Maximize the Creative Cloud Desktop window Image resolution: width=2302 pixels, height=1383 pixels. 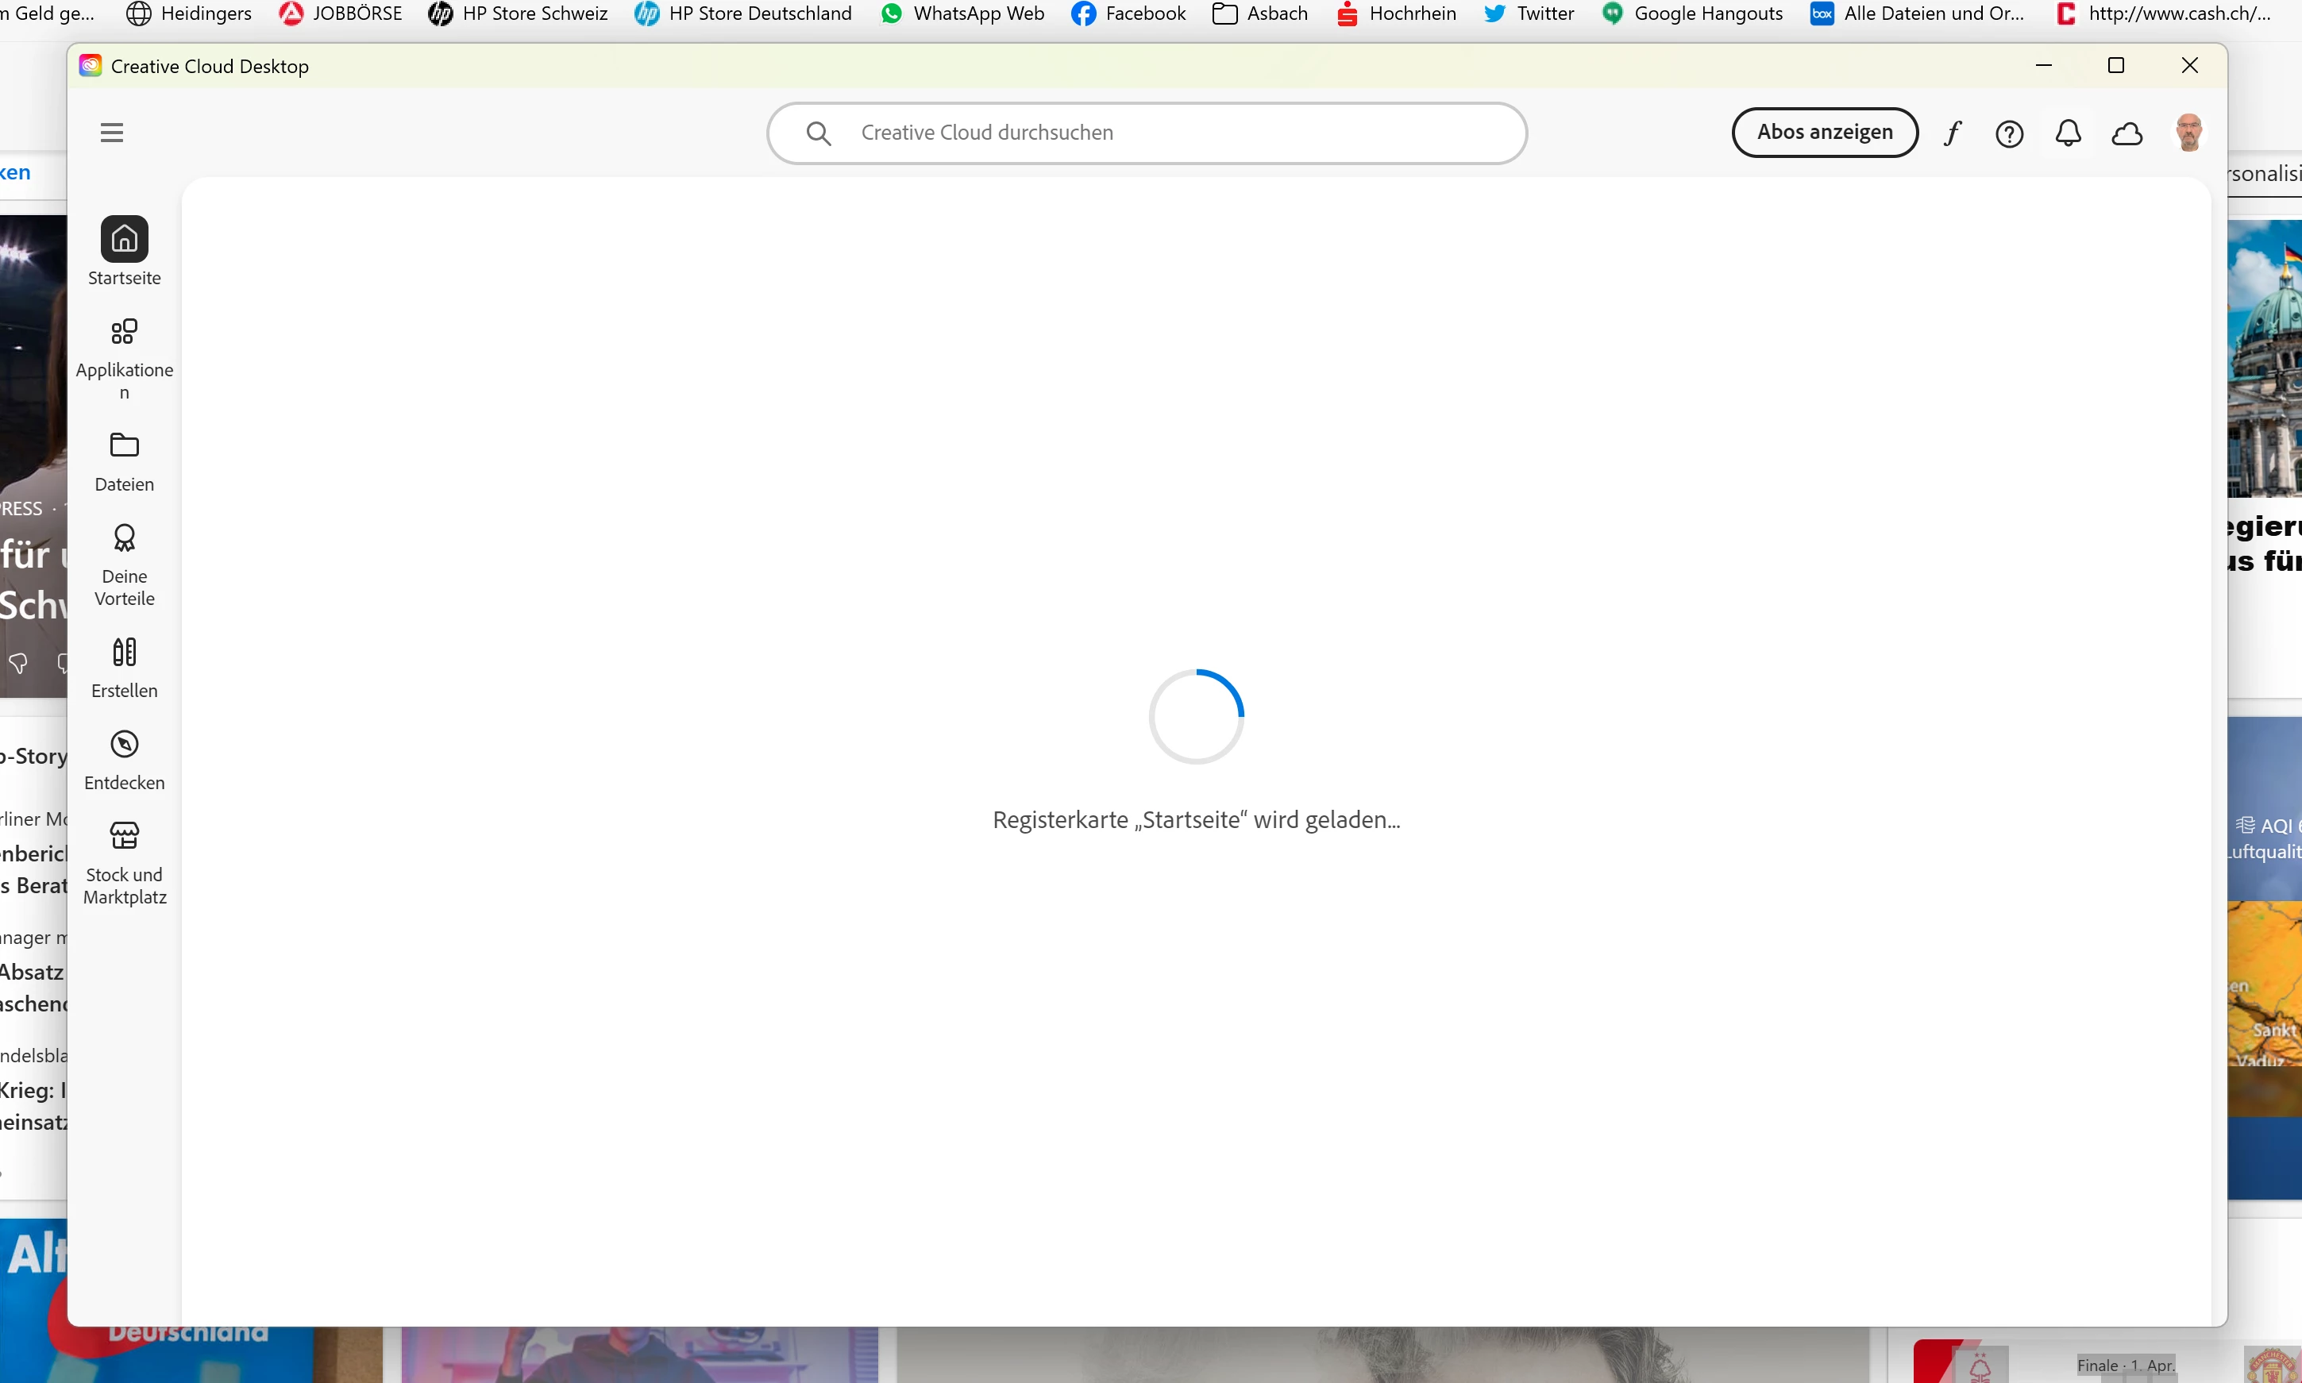coord(2115,65)
